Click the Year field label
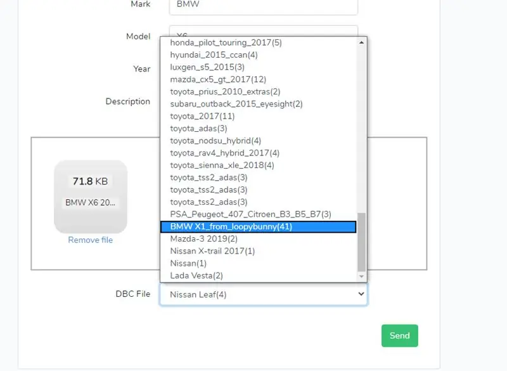This screenshot has width=507, height=371. pos(142,69)
